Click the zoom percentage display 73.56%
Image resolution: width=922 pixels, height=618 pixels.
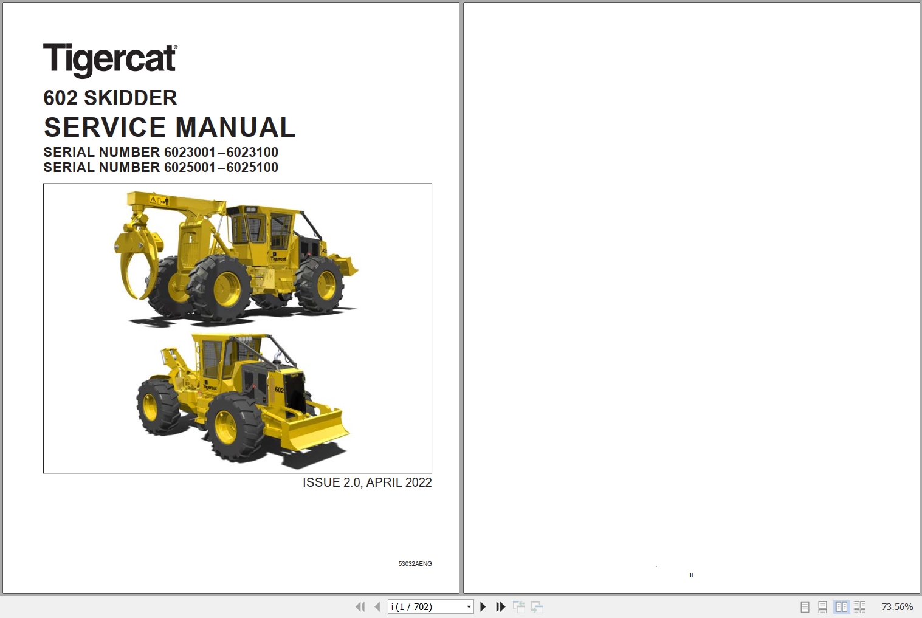pos(897,606)
